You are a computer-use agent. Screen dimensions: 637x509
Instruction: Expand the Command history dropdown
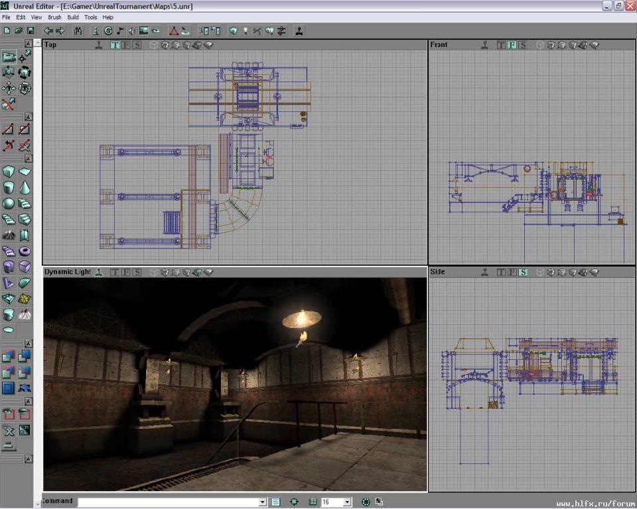click(x=263, y=502)
